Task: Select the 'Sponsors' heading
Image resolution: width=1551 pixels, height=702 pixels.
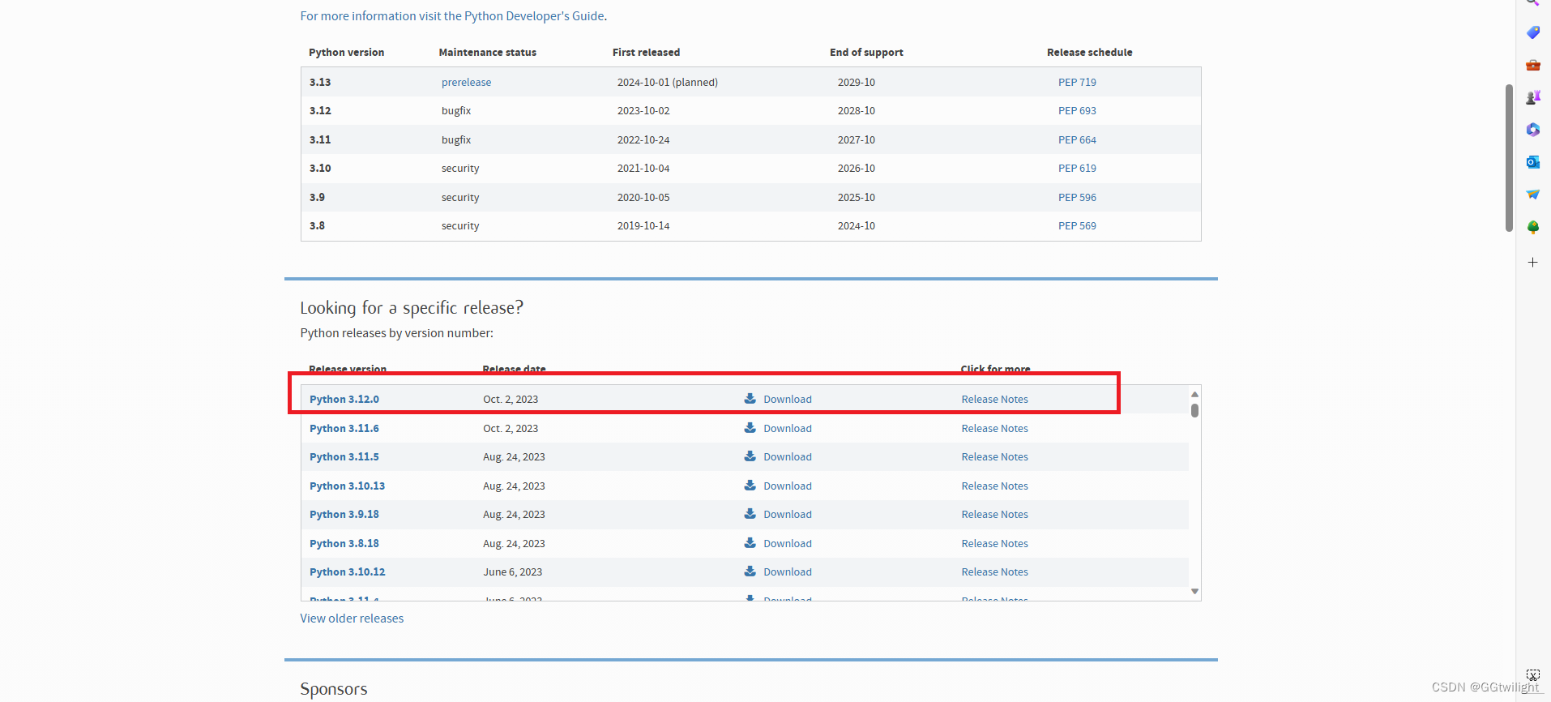Action: (334, 689)
